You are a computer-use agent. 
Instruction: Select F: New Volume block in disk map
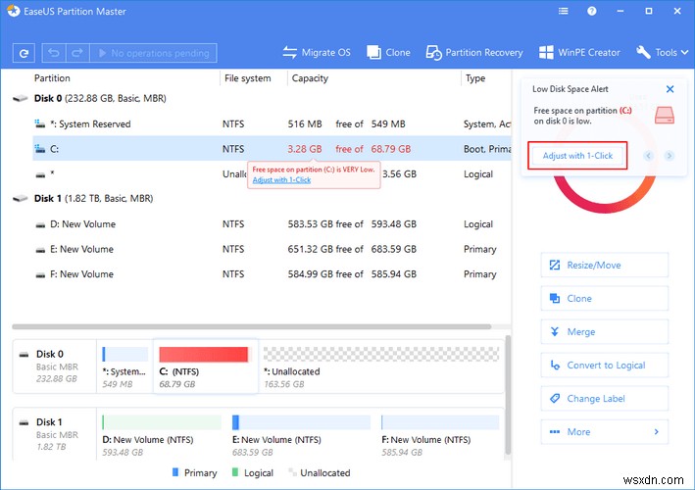[x=440, y=434]
